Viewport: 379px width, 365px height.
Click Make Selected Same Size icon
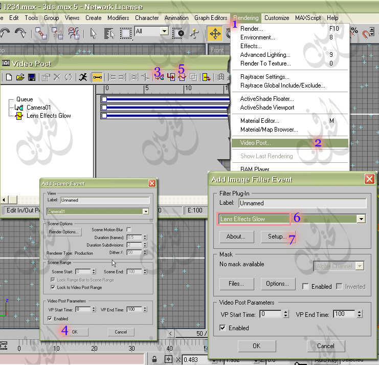click(133, 77)
